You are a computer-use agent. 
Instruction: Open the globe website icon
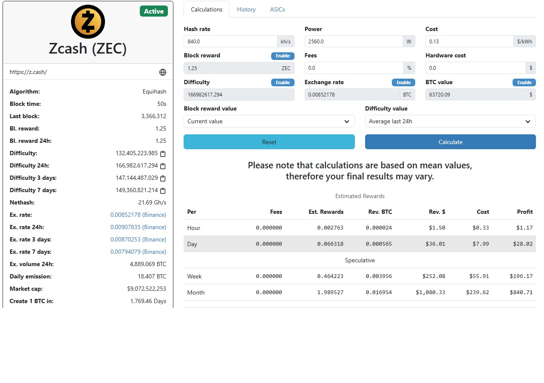point(163,72)
